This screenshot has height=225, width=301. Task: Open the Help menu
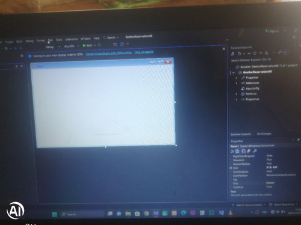coord(96,38)
